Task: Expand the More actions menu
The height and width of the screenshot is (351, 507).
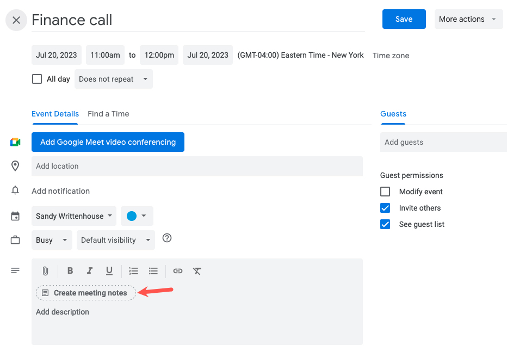Action: 468,19
